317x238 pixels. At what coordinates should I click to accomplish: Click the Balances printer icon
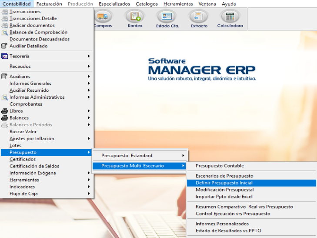click(x=4, y=118)
